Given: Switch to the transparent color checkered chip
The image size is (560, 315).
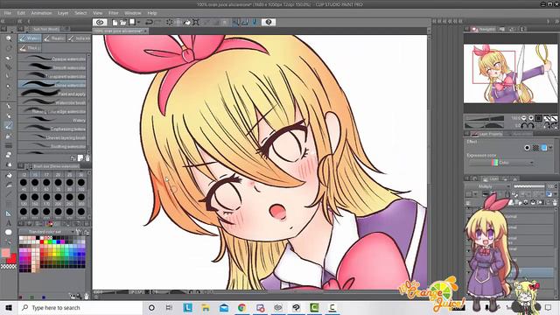Looking at the screenshot, I should 8,266.
